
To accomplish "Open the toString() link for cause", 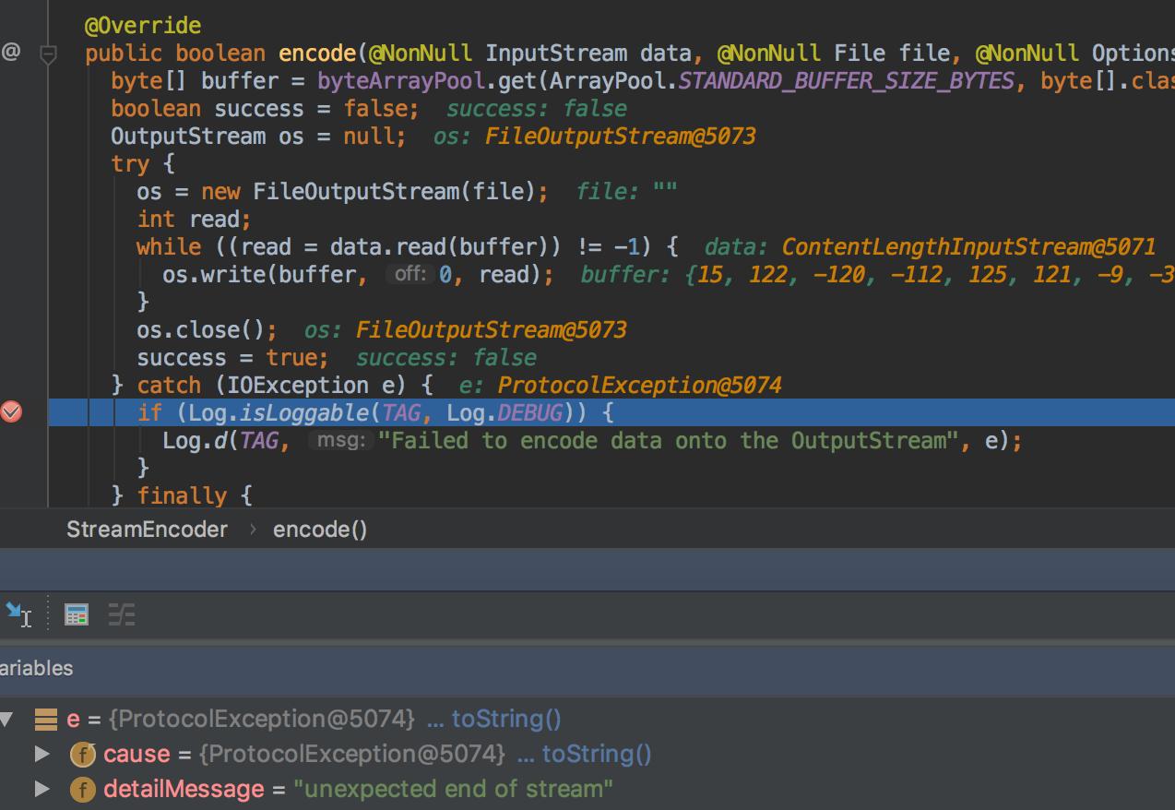I will [x=597, y=755].
